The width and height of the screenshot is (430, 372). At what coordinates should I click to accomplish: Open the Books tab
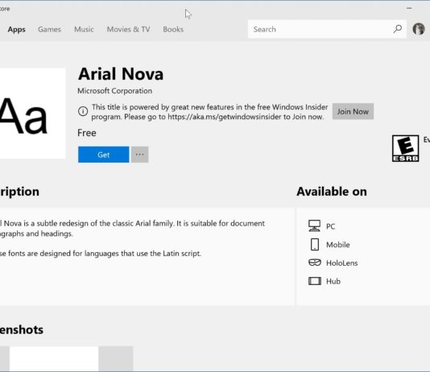click(173, 29)
